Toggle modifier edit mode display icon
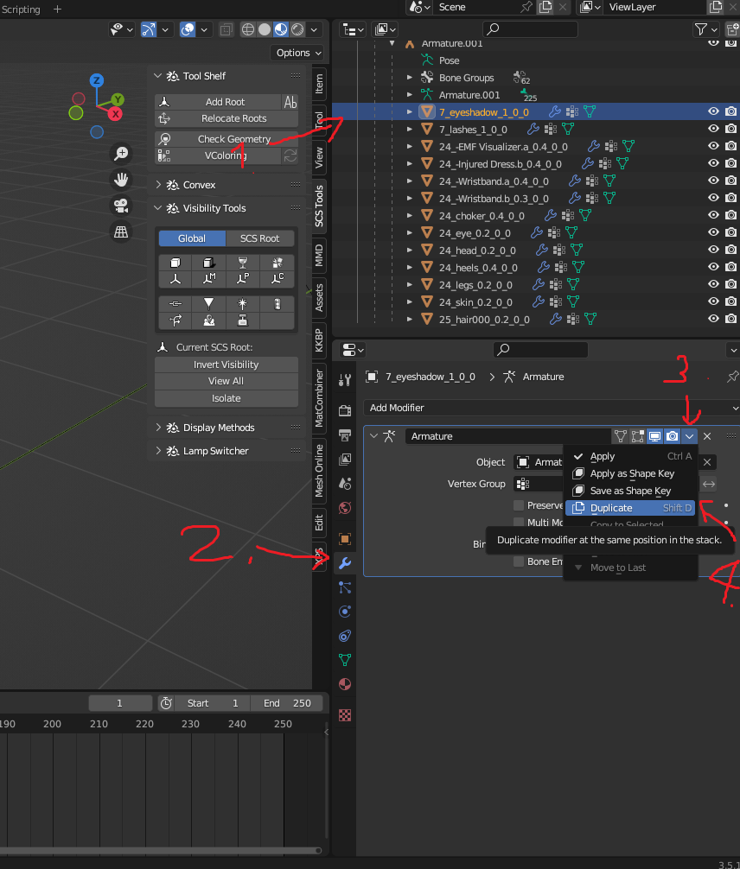Viewport: 740px width, 869px height. click(x=637, y=436)
